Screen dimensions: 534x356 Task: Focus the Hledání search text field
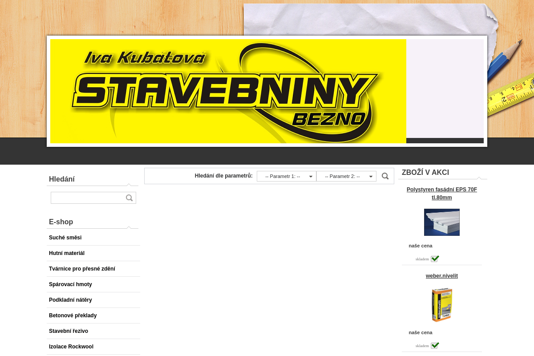88,198
